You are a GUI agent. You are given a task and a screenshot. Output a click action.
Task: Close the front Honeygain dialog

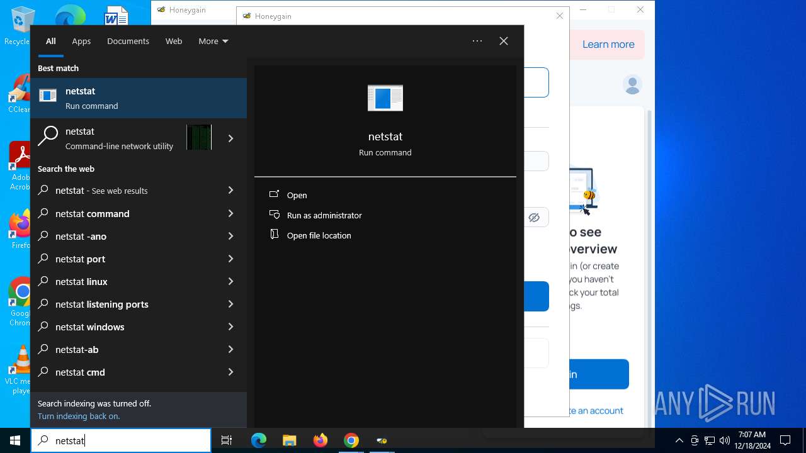click(560, 16)
